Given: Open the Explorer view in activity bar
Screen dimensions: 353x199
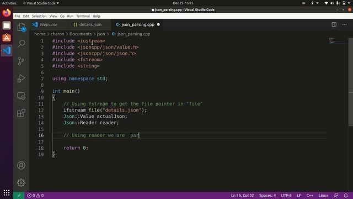Looking at the screenshot, I should click(x=21, y=27).
